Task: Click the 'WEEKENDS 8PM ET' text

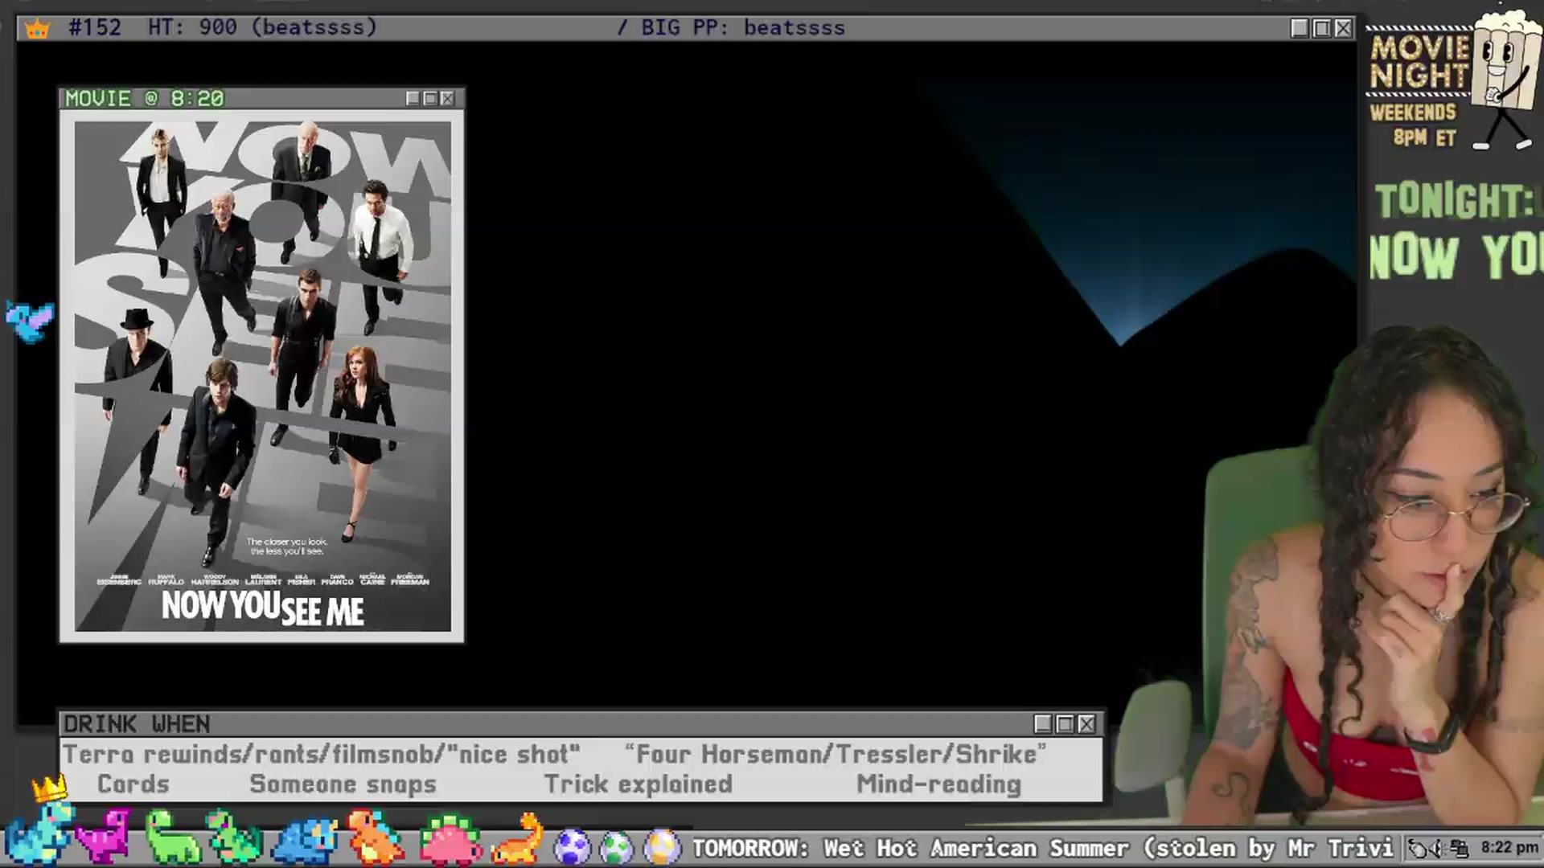Action: point(1413,125)
